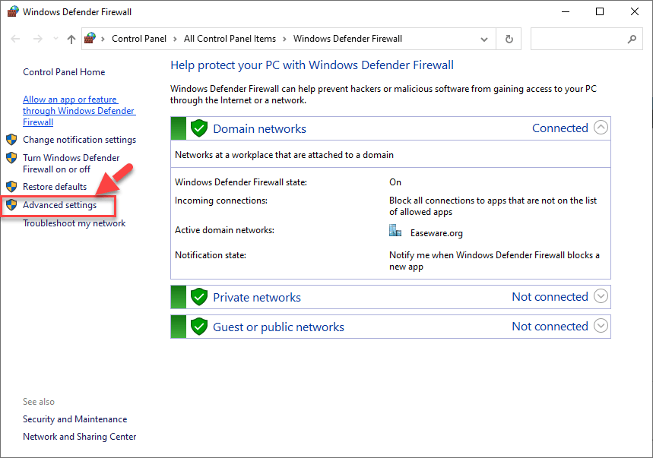The width and height of the screenshot is (653, 458).
Task: Click shield icon beside Advanced settings
Action: 11,204
